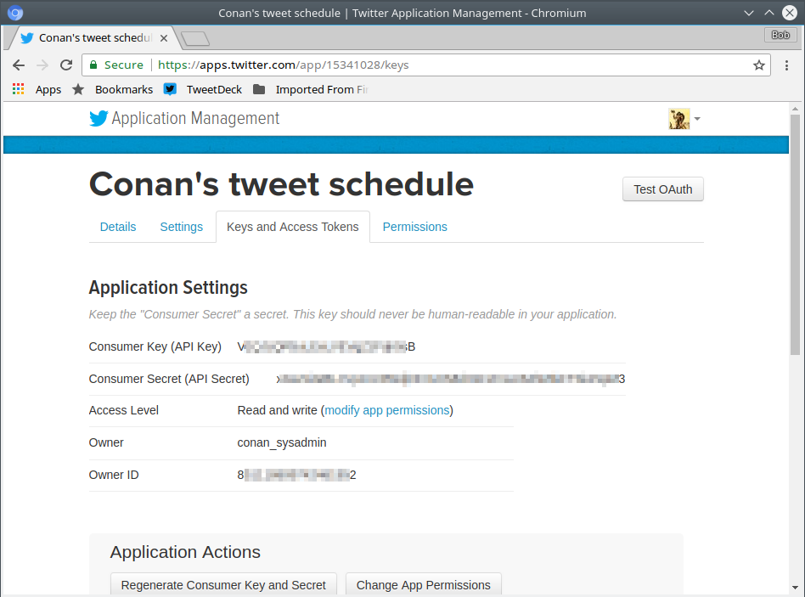Close the Conan's tweet schedule tab
The height and width of the screenshot is (597, 805).
click(164, 38)
